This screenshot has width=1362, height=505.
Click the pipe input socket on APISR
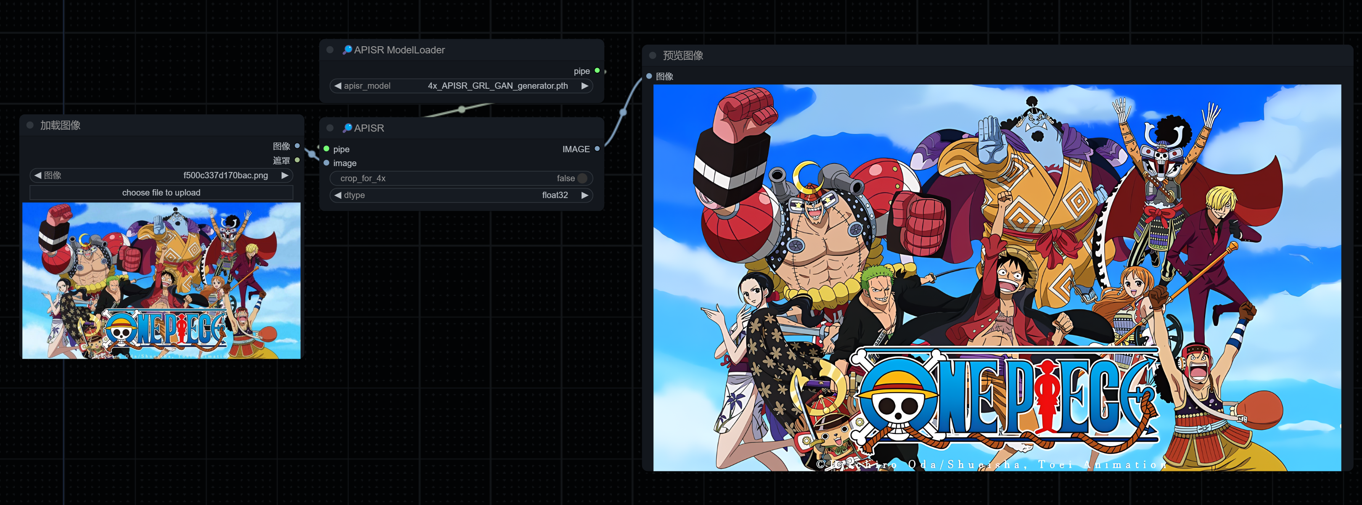[x=327, y=149]
